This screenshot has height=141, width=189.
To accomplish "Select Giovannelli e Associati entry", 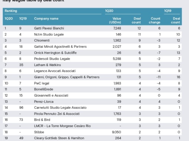I will [51, 96].
